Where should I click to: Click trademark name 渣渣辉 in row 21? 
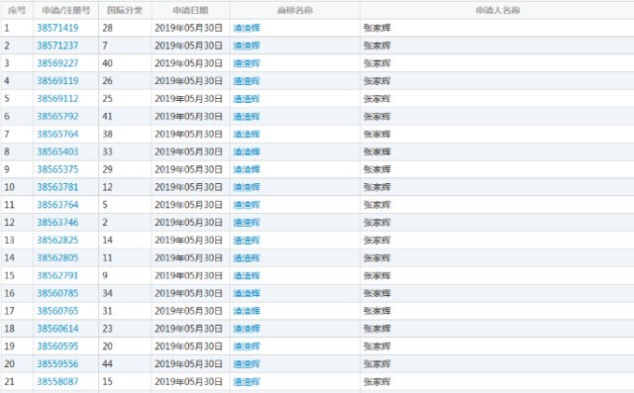pos(247,382)
